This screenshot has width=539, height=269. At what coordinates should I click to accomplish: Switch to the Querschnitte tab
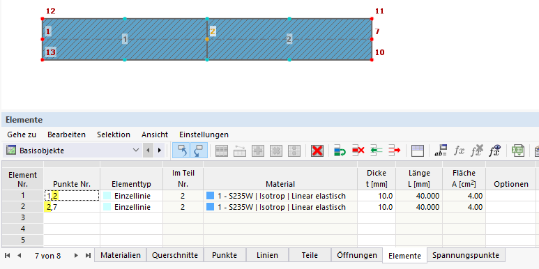175,255
